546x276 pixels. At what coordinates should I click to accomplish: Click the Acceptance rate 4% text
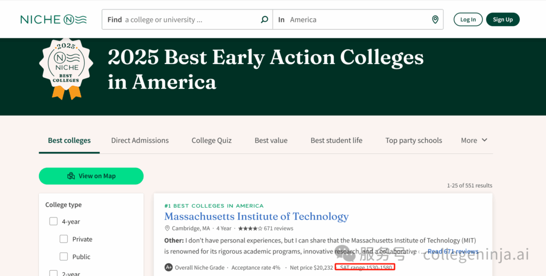click(256, 267)
